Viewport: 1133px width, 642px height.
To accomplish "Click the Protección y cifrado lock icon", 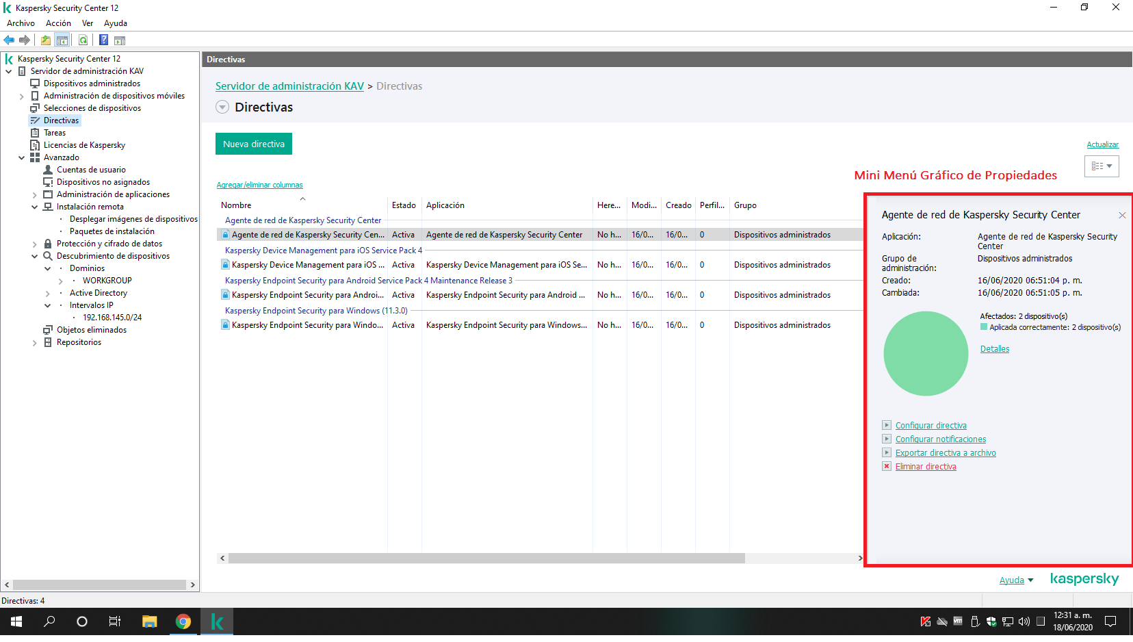I will (48, 244).
